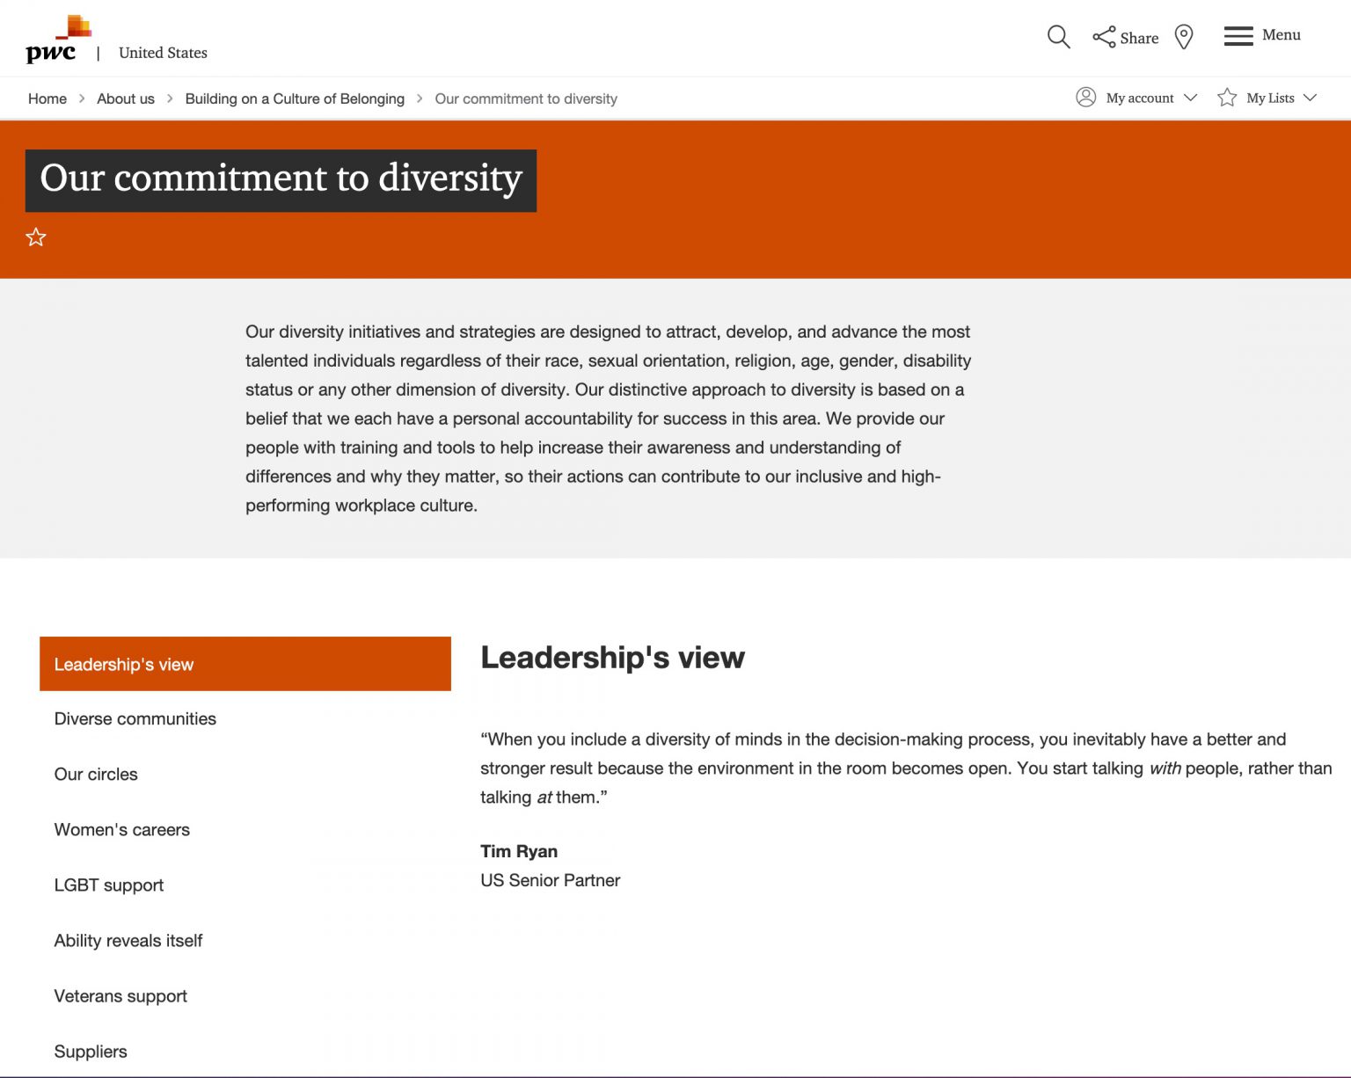
Task: Navigate to Building on a Culture of Belonging
Action: pos(295,98)
